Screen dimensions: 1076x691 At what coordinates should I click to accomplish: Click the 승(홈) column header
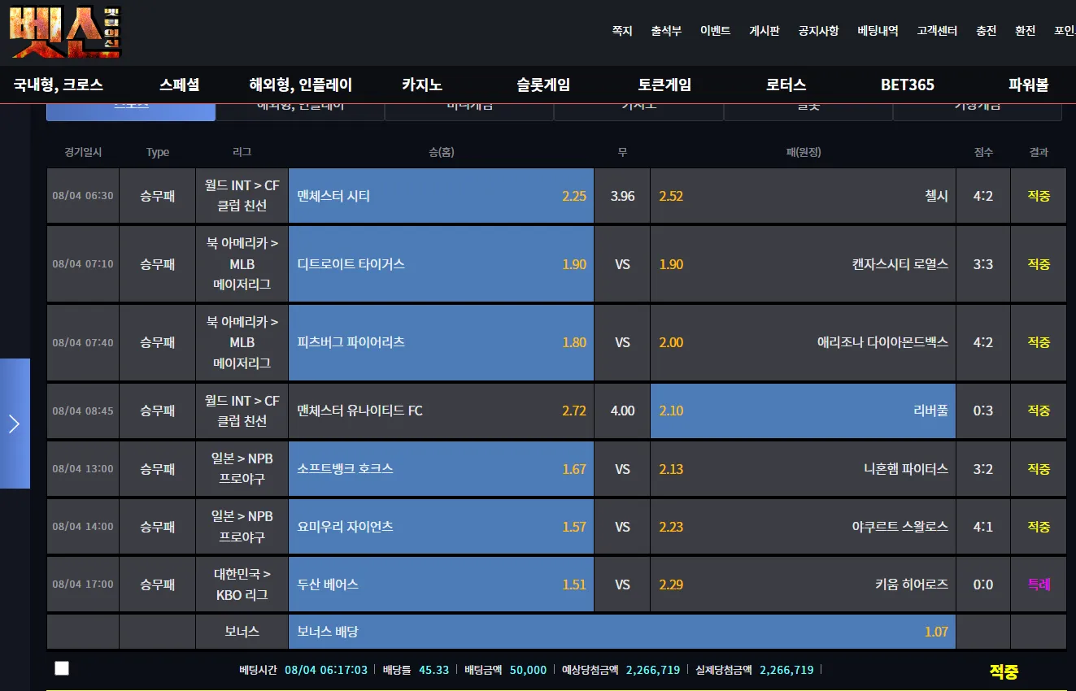[x=442, y=152]
